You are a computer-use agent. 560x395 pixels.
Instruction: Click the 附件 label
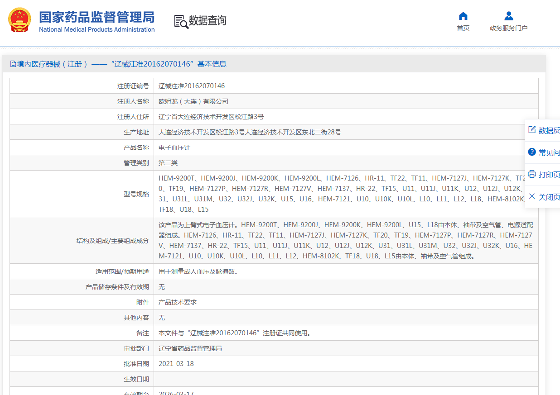click(x=143, y=302)
